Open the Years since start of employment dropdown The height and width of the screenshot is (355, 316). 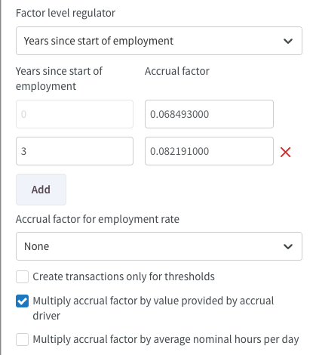tap(159, 41)
